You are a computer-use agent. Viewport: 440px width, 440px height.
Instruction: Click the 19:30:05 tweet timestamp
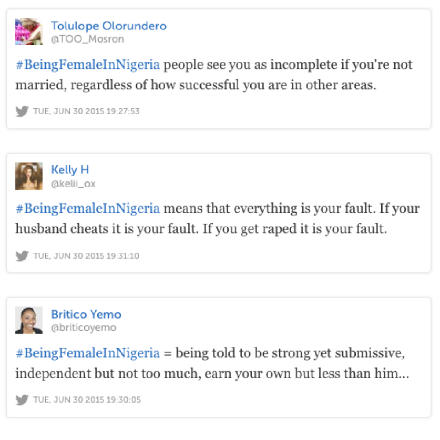(x=87, y=400)
